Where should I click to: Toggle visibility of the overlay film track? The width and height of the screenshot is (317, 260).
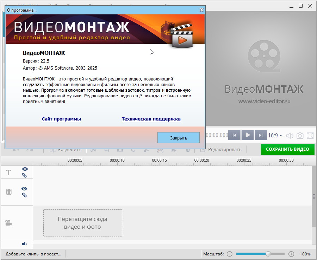[24, 189]
